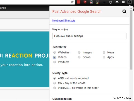Image resolution: width=134 pixels, height=101 pixels.
Task: Open the Pocket extension icon
Action: (x=111, y=2)
